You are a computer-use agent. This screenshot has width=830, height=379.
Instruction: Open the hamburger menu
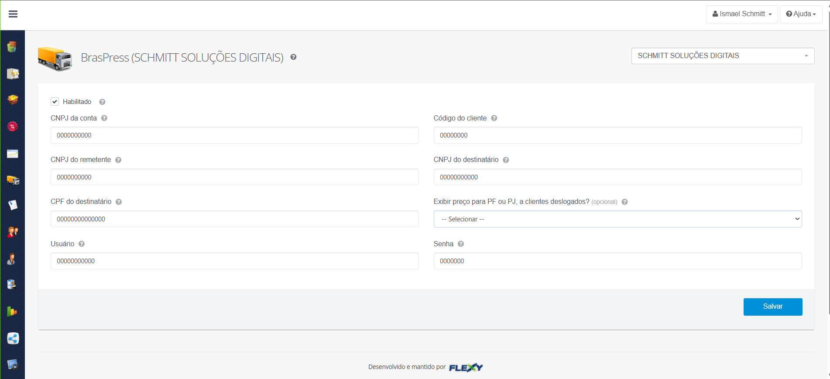click(x=13, y=14)
